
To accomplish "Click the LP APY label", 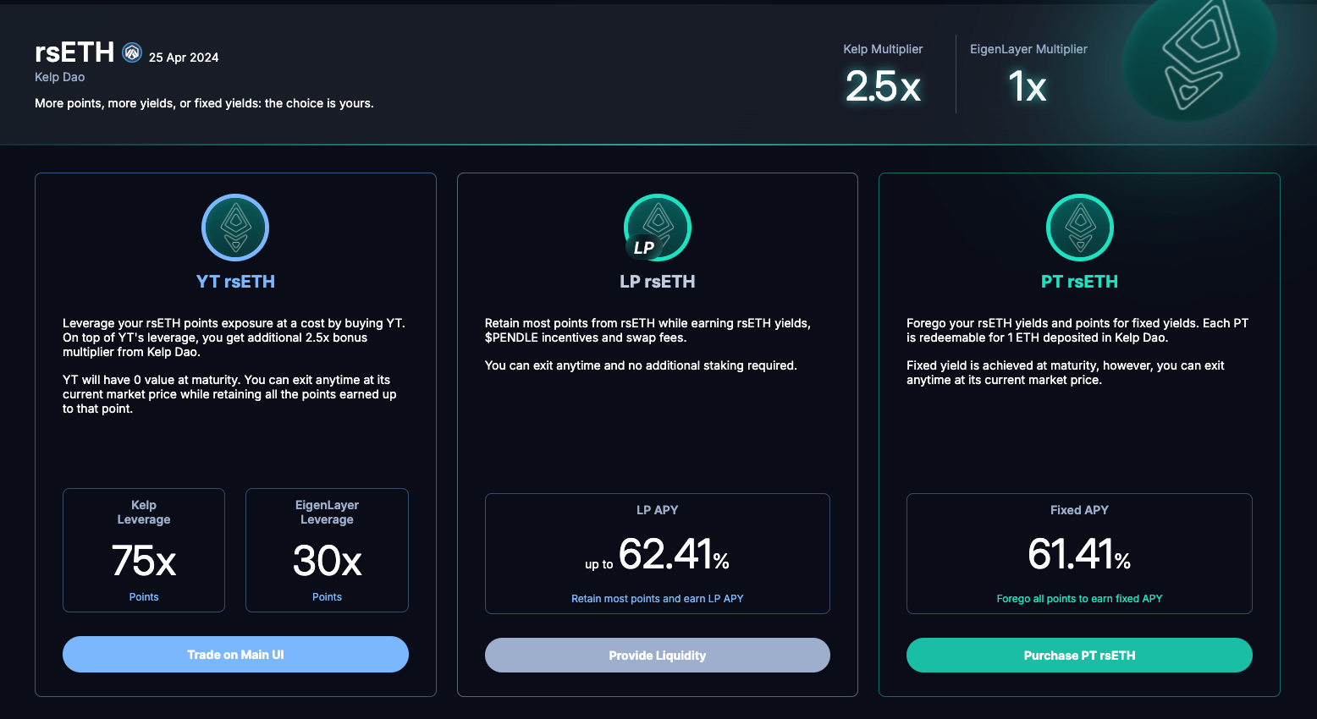I will click(658, 510).
